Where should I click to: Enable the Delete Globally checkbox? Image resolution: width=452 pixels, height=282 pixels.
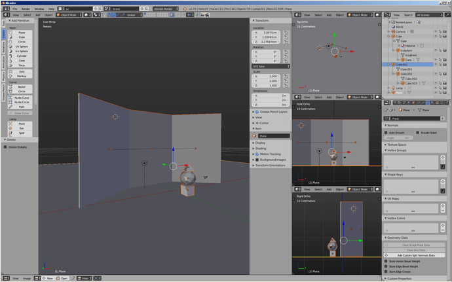tap(5, 147)
